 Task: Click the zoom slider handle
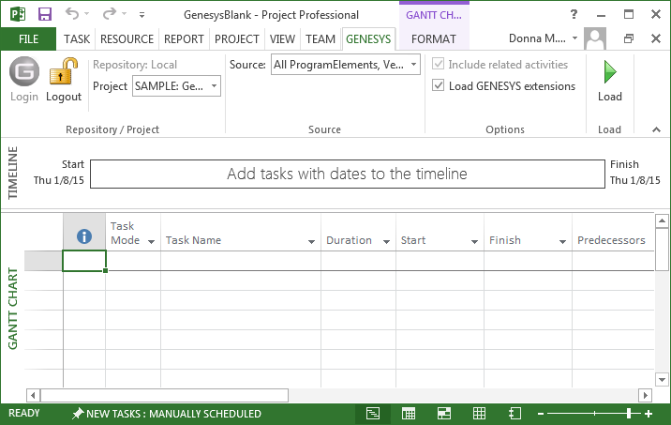[x=629, y=414]
